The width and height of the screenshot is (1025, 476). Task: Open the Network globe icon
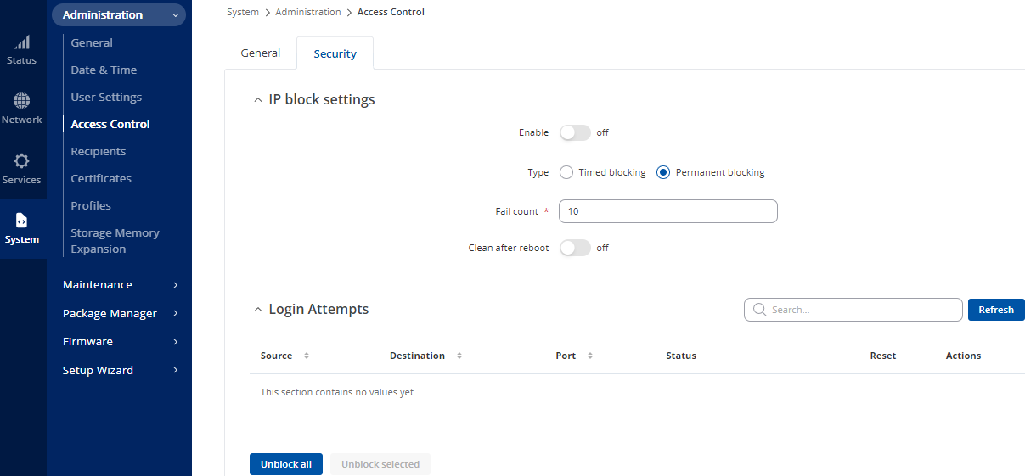[x=22, y=101]
